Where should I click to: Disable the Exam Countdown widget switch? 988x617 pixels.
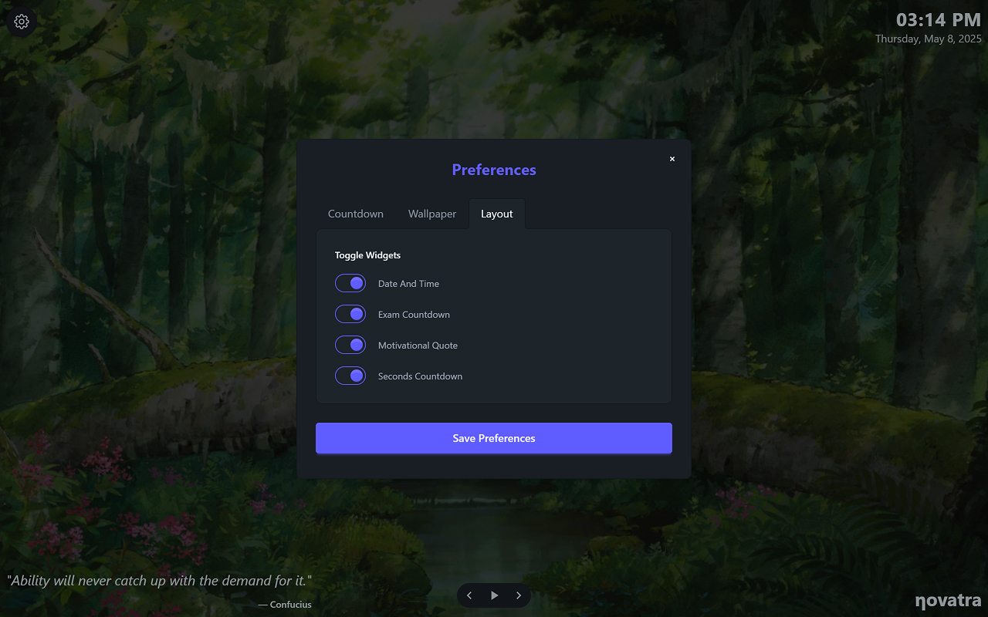[350, 315]
